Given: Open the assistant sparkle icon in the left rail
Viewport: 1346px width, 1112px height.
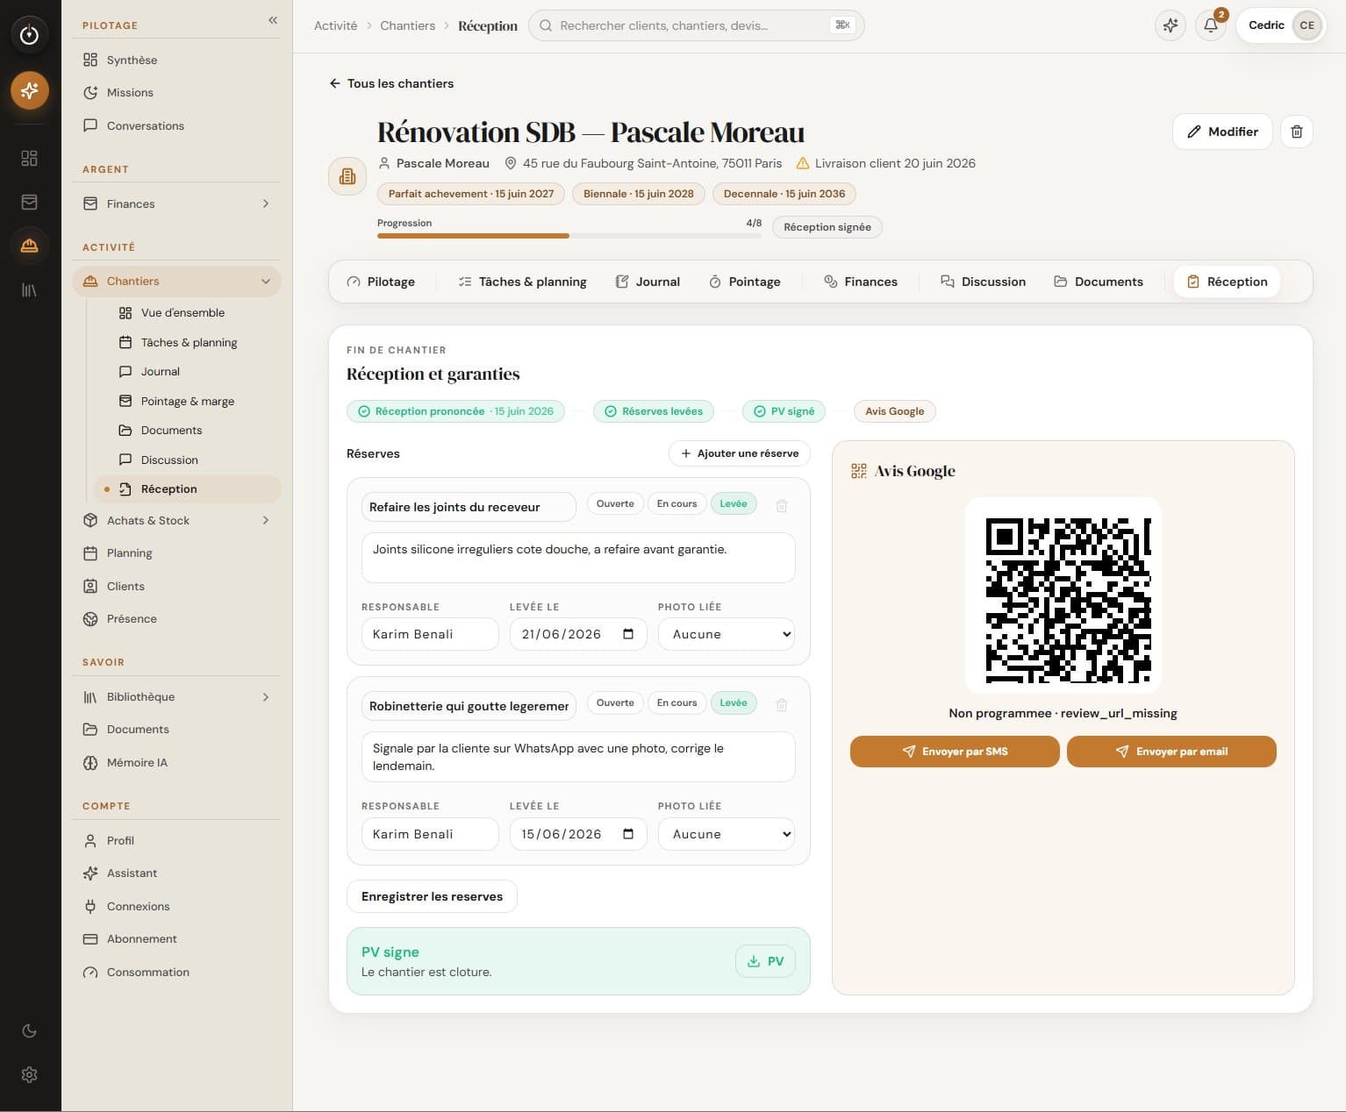Looking at the screenshot, I should point(30,90).
